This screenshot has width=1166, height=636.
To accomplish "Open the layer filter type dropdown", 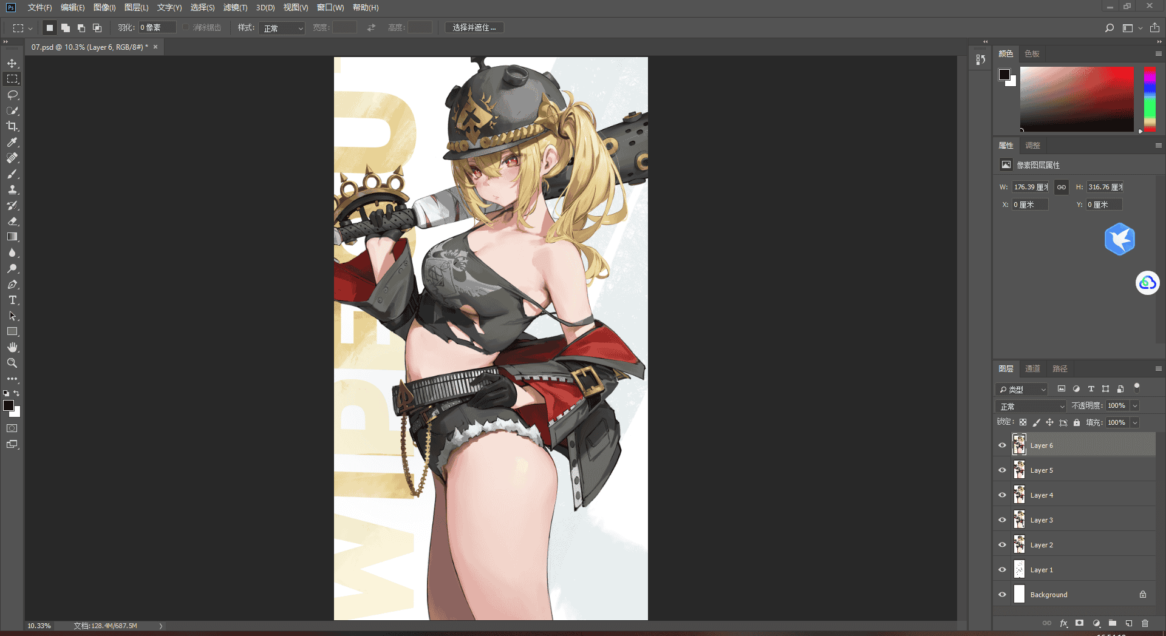I will (1023, 389).
